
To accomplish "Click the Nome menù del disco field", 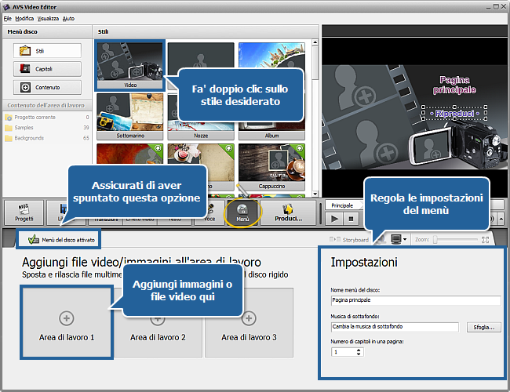I will click(x=416, y=300).
